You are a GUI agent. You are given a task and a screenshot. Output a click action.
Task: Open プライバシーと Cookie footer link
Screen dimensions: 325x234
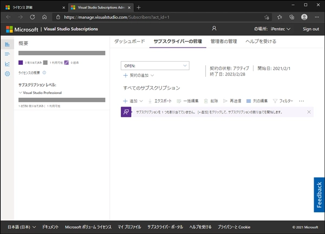click(x=234, y=227)
